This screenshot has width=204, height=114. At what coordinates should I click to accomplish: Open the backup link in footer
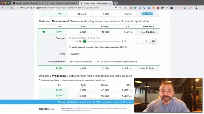coord(80,111)
